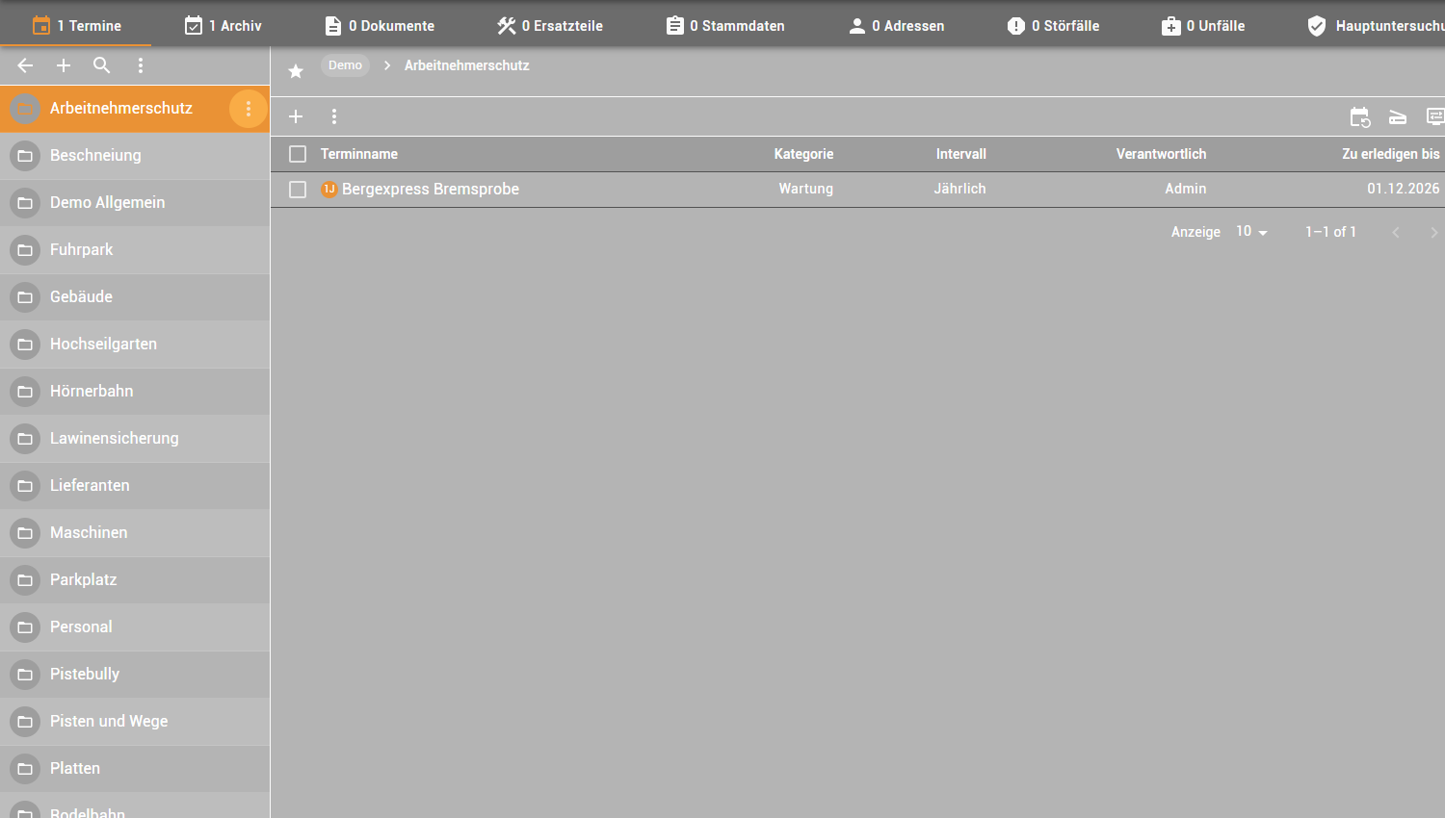The height and width of the screenshot is (818, 1445).
Task: Click the Arbeitnehmerschutz breadcrumb
Action: click(x=467, y=65)
